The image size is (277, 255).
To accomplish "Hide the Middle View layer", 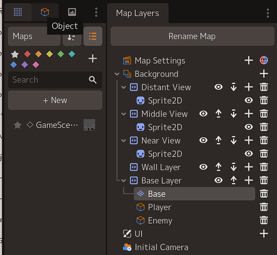I will pos(203,113).
